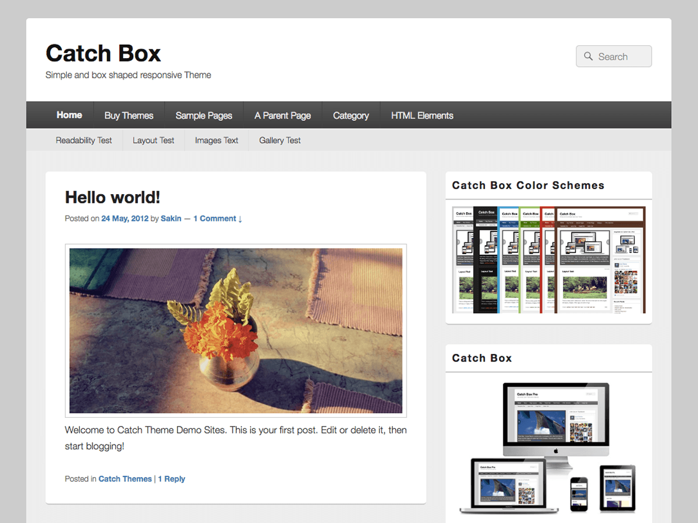Open the Readability Test page
Image resolution: width=698 pixels, height=523 pixels.
pos(84,140)
